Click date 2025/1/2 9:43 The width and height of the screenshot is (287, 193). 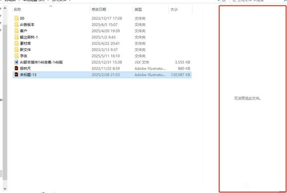104,37
